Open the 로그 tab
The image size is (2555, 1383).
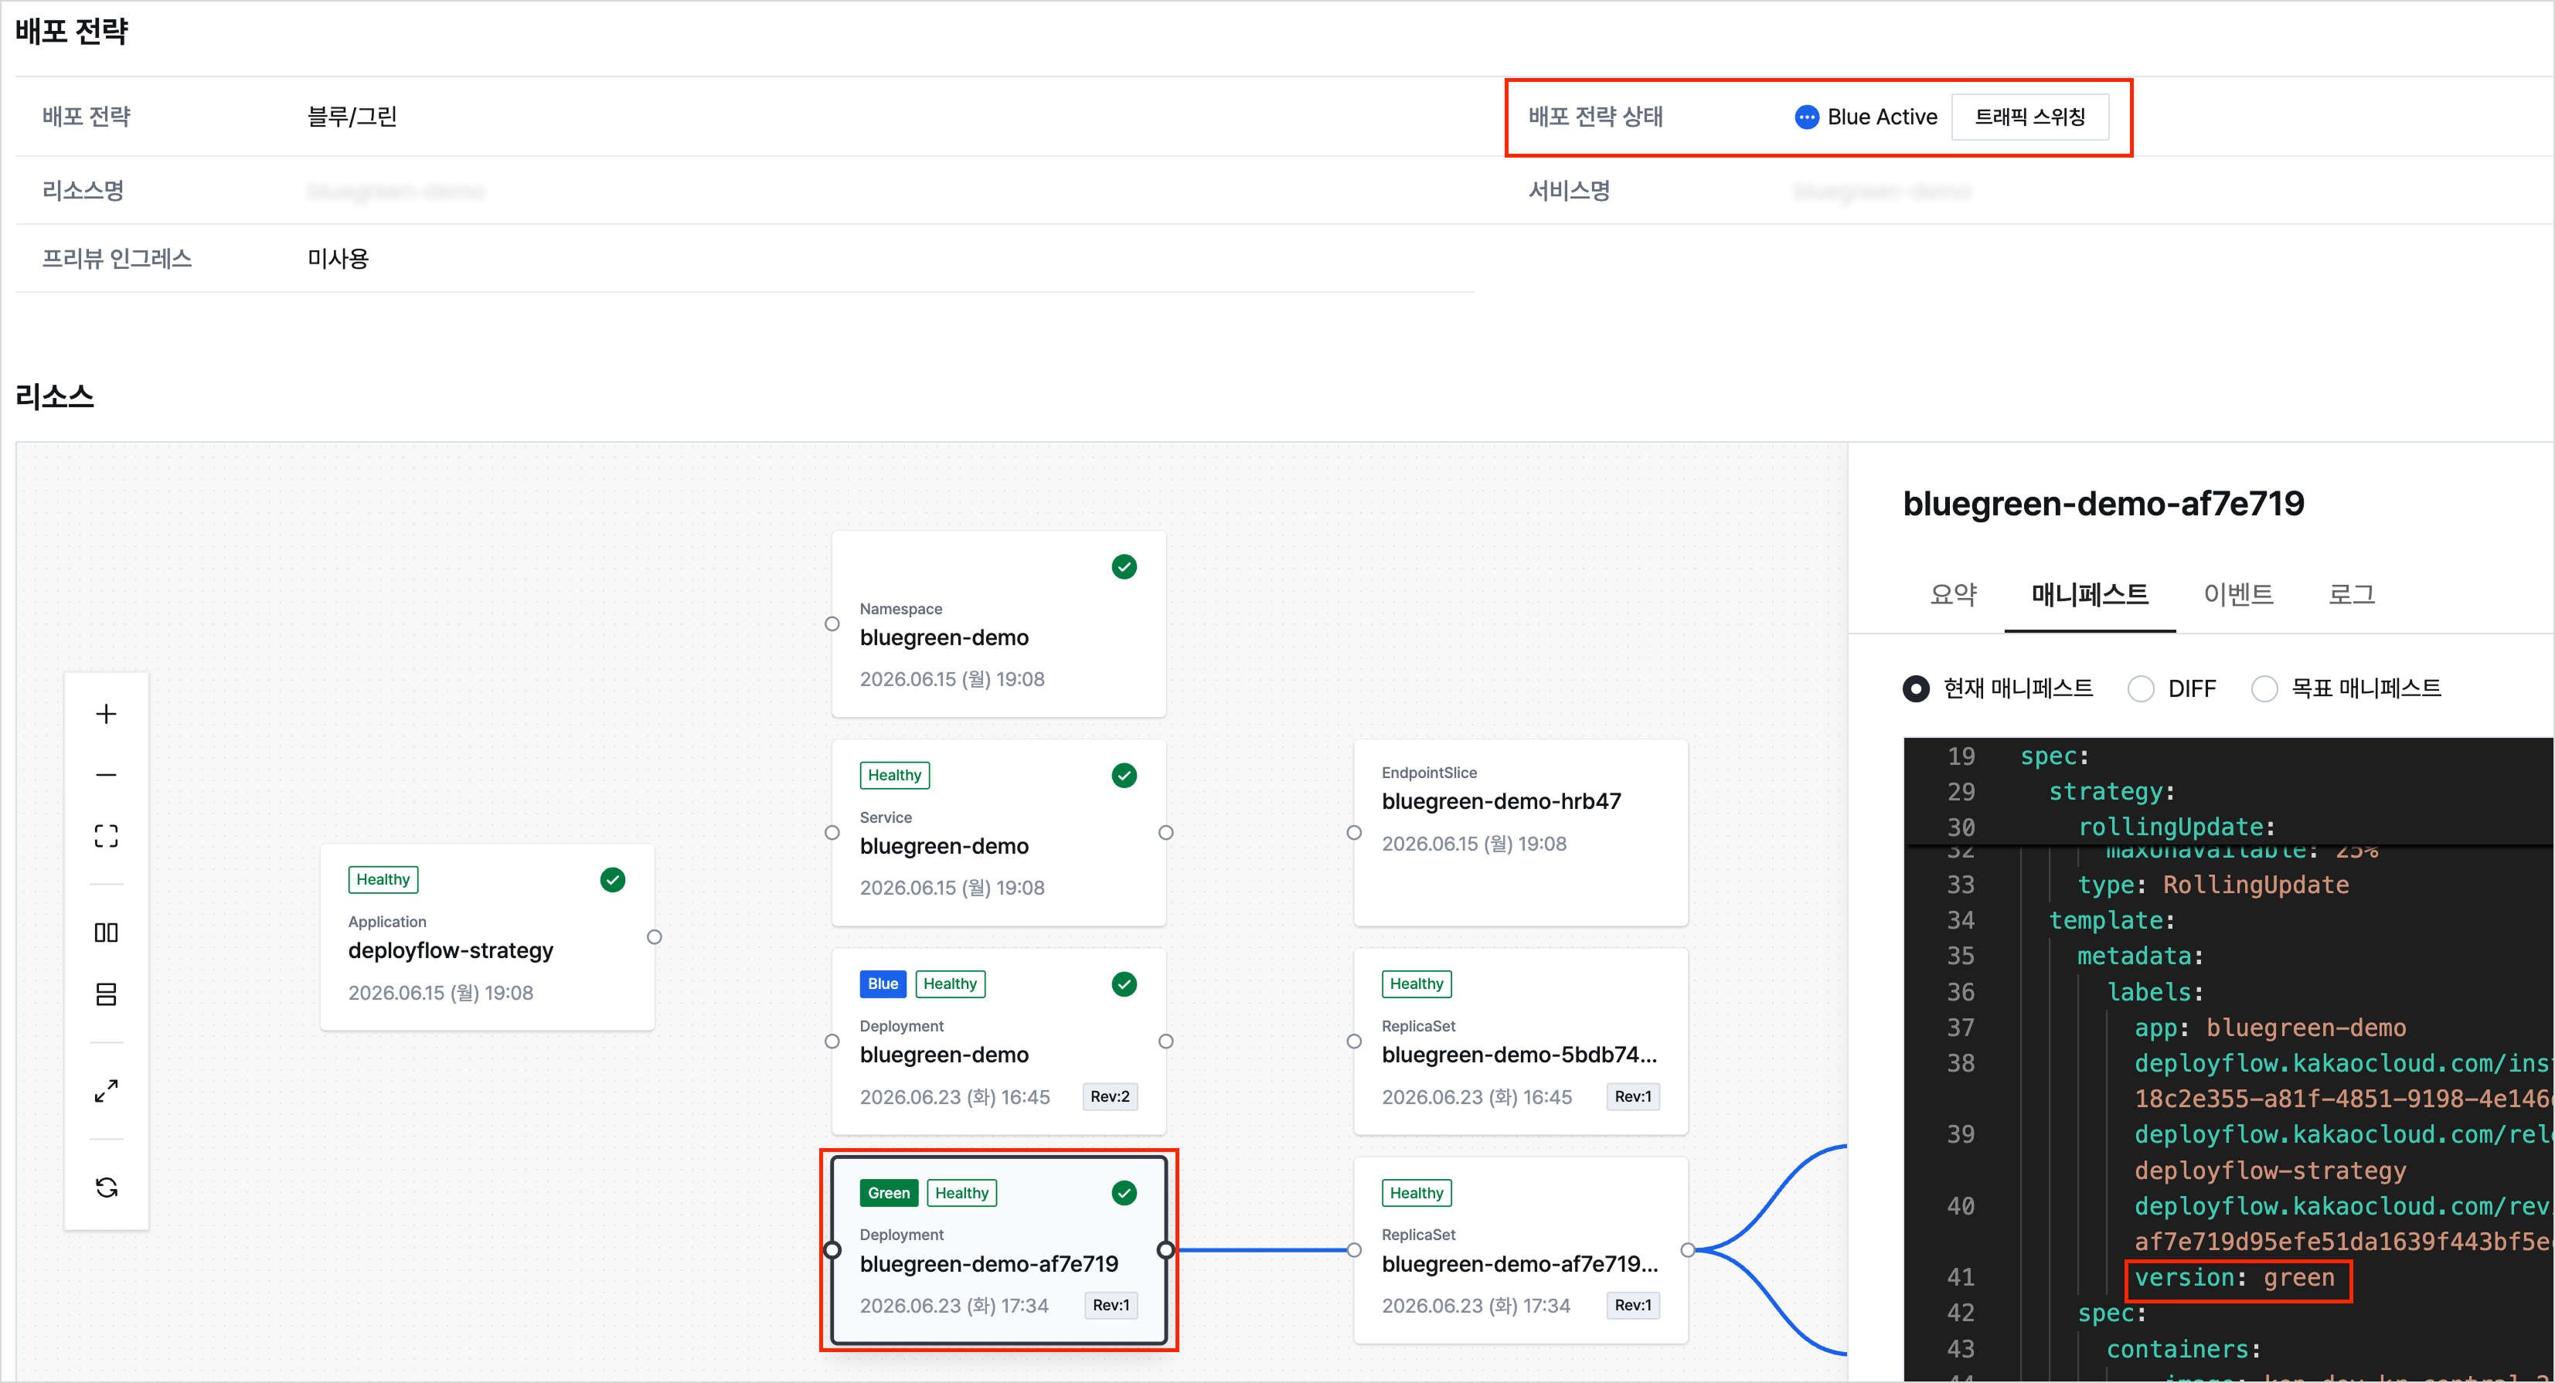tap(2351, 595)
